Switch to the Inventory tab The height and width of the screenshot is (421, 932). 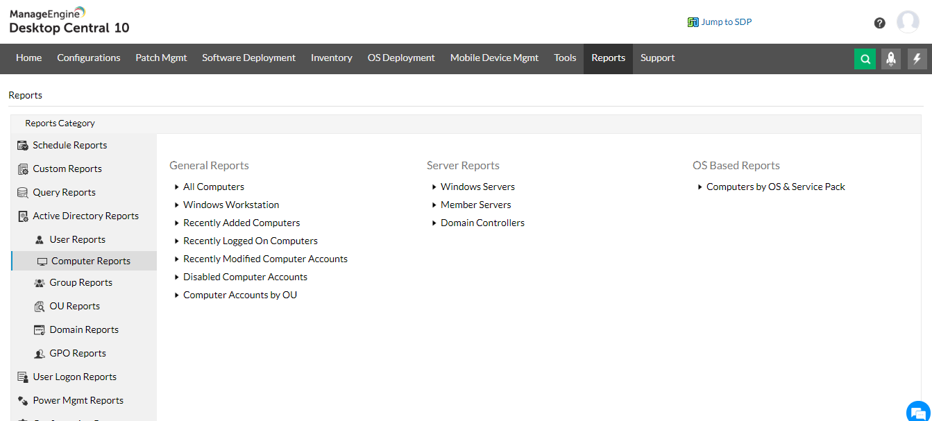(x=332, y=58)
